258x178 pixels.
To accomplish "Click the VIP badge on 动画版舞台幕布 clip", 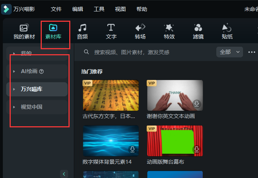I will (x=152, y=129).
